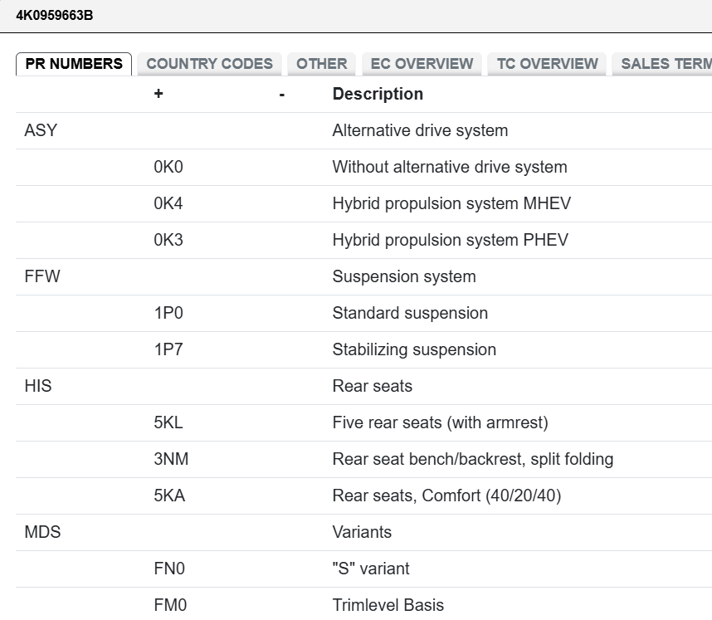The height and width of the screenshot is (620, 712).
Task: Click the Rear seats family description
Action: (x=373, y=386)
